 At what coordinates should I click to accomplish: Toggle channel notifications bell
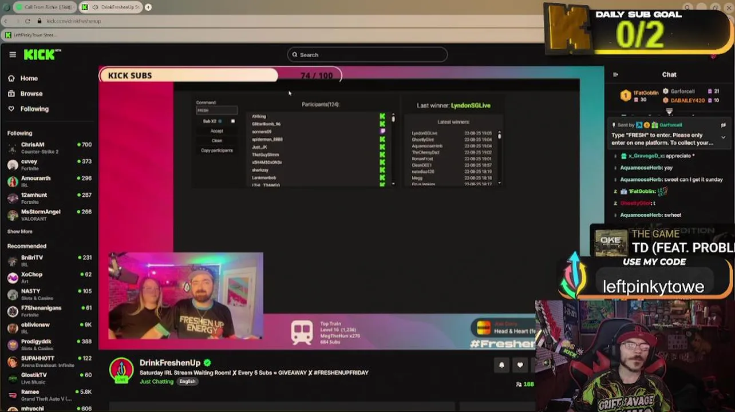501,365
